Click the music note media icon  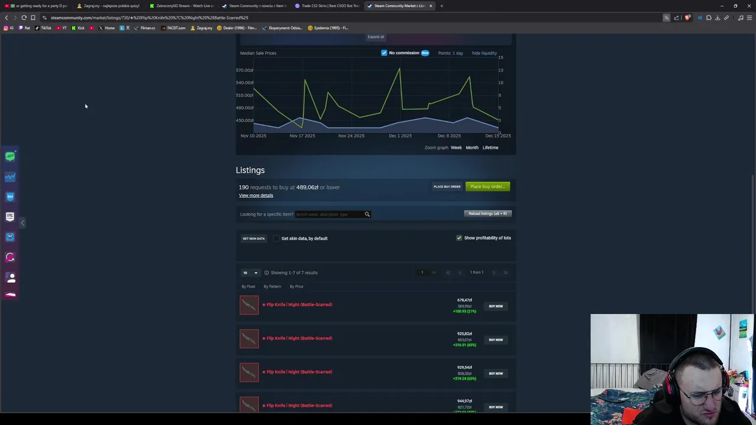(741, 18)
